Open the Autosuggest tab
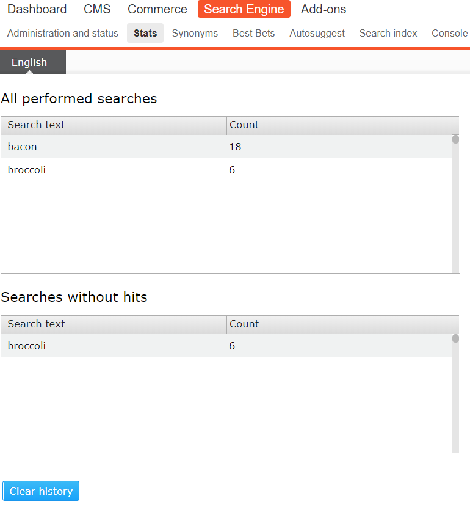Screen dimensions: 470x507 [x=317, y=33]
